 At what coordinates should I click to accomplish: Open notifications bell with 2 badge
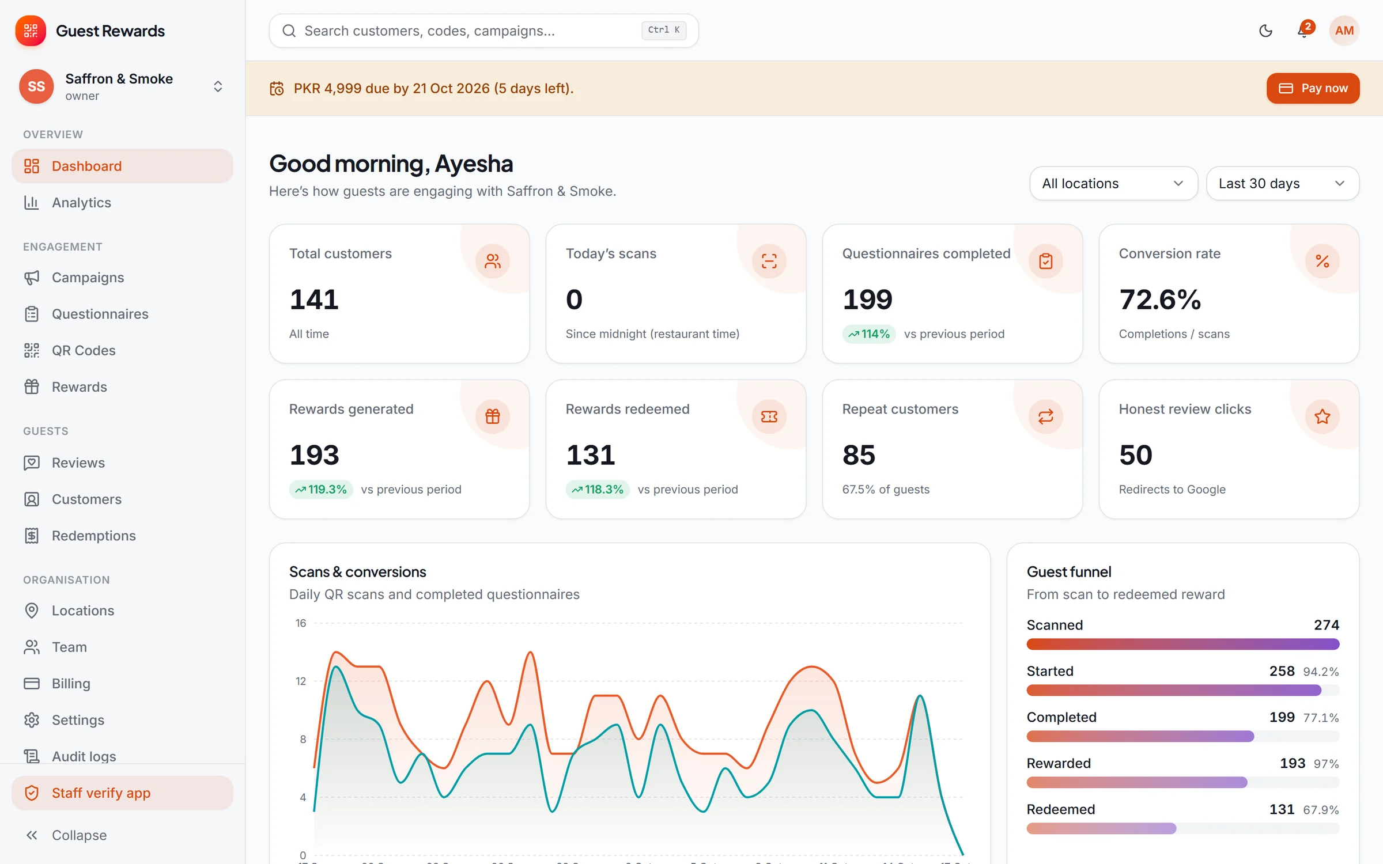point(1304,31)
